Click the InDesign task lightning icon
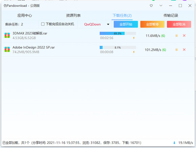196x148 pixels. [x=134, y=52]
